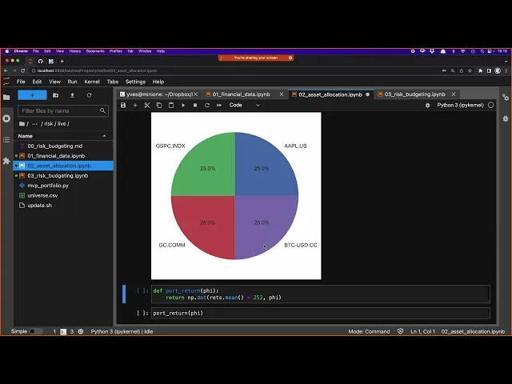Run the selected cell
Viewport: 512px width, 384px height.
point(183,105)
